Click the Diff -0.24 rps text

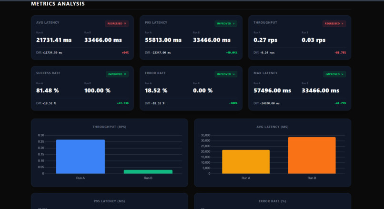(x=264, y=53)
